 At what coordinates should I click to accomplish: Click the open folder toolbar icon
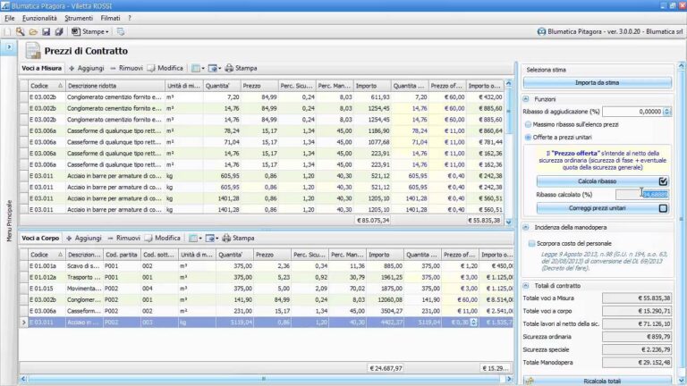33,31
